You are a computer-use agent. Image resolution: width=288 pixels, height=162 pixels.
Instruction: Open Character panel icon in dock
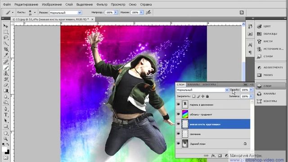250,45
